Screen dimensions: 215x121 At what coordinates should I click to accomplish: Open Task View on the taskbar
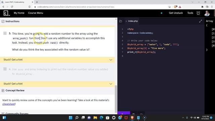tap(83, 118)
